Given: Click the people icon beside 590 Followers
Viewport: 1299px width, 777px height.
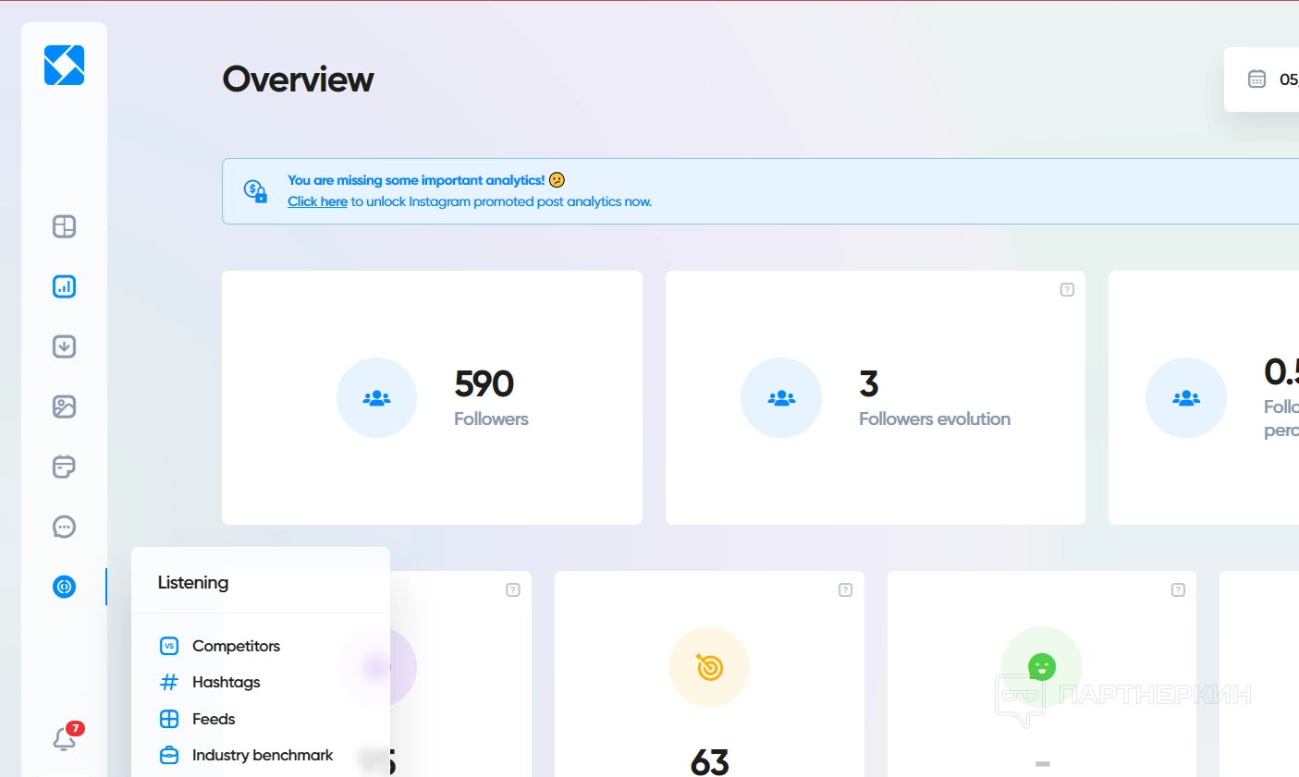Looking at the screenshot, I should (376, 398).
